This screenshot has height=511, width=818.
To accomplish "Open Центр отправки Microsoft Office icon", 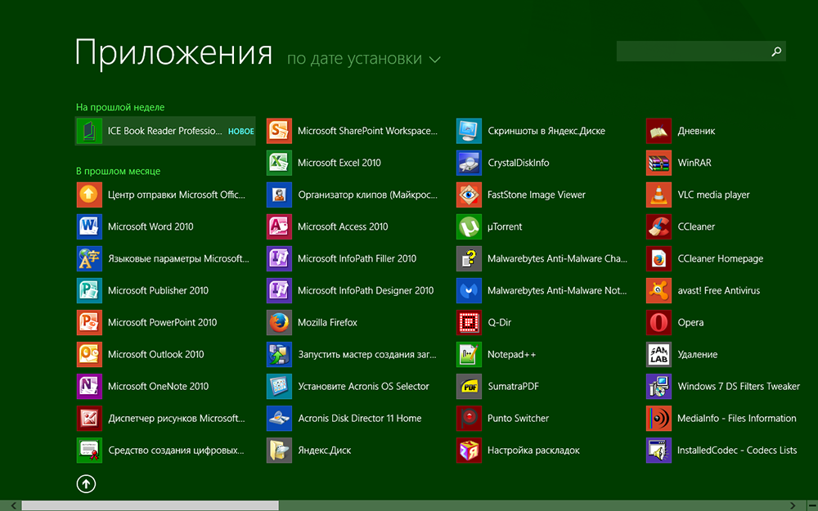I will [x=89, y=195].
